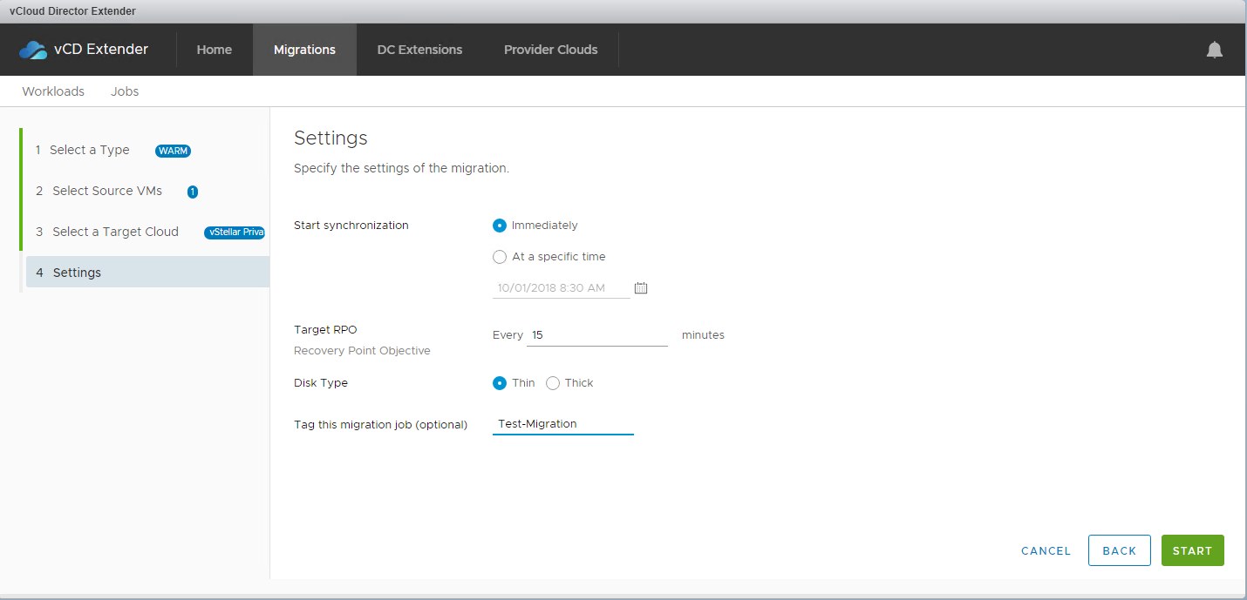
Task: Open the Workloads sub-tab
Action: (x=53, y=91)
